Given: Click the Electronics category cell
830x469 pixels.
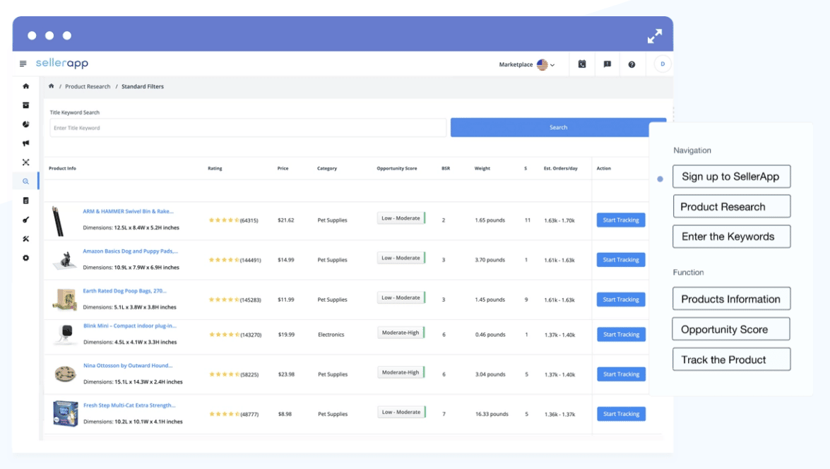Looking at the screenshot, I should pos(331,335).
